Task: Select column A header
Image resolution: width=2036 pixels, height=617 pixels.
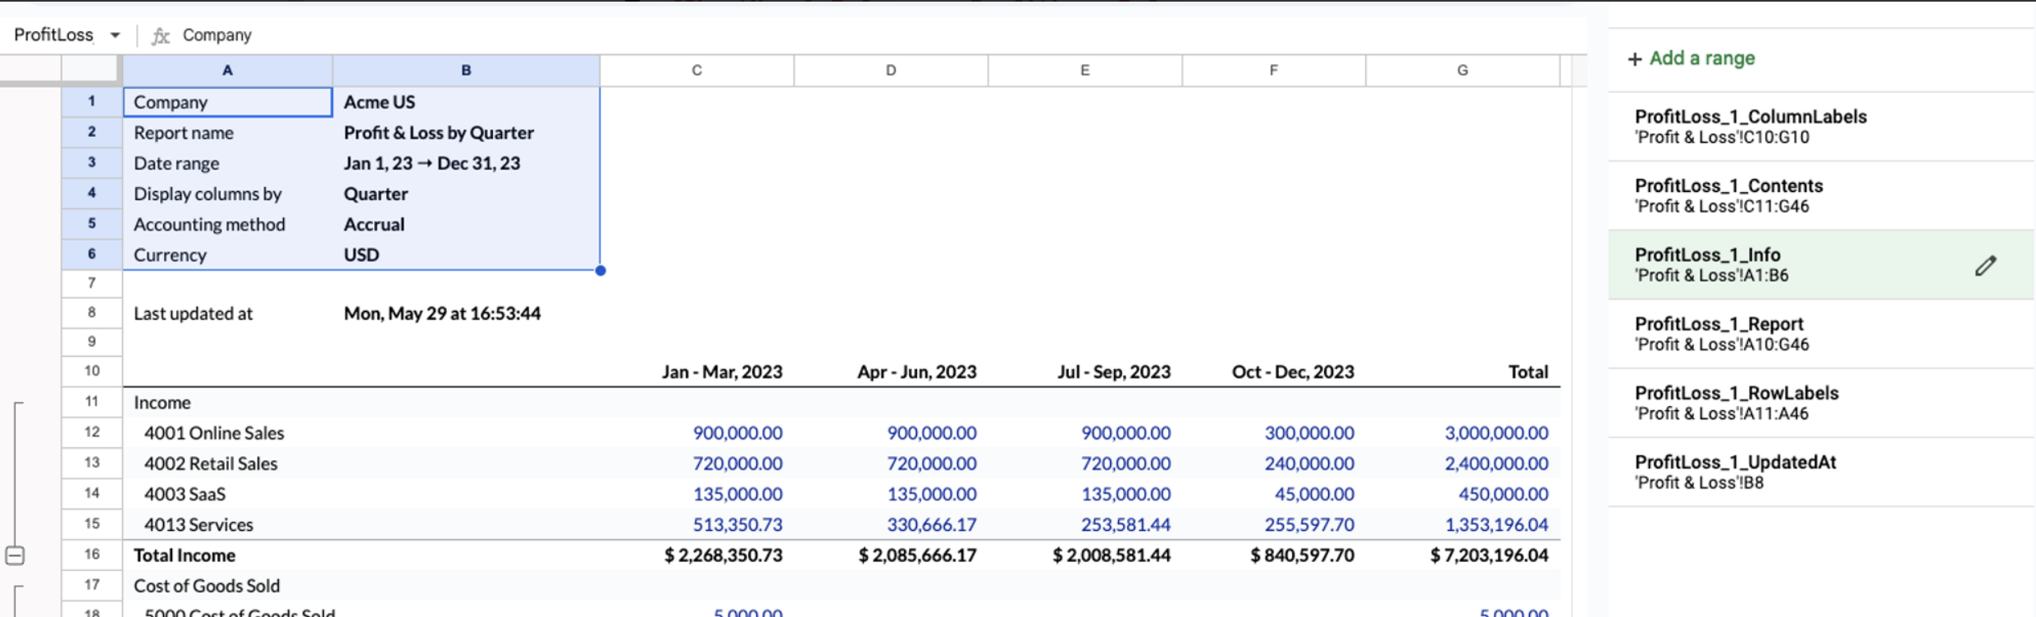Action: [x=227, y=71]
